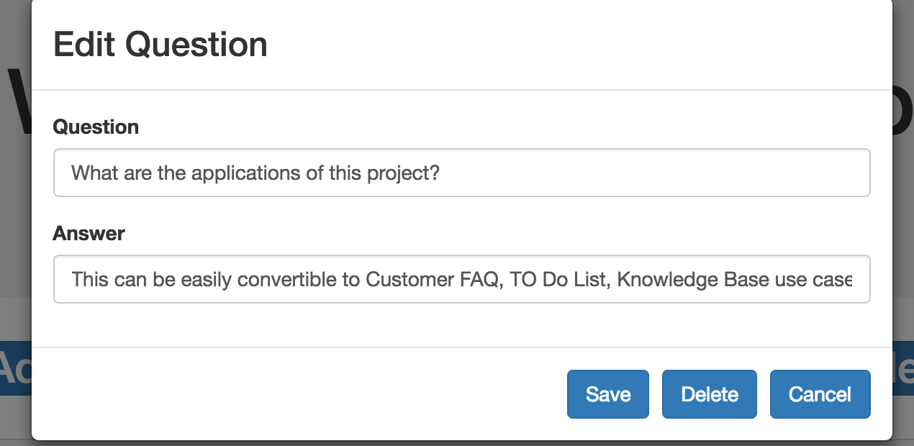Click the dimmed blue bar behind dialog
Screen dimensions: 914x446
pyautogui.click(x=14, y=368)
